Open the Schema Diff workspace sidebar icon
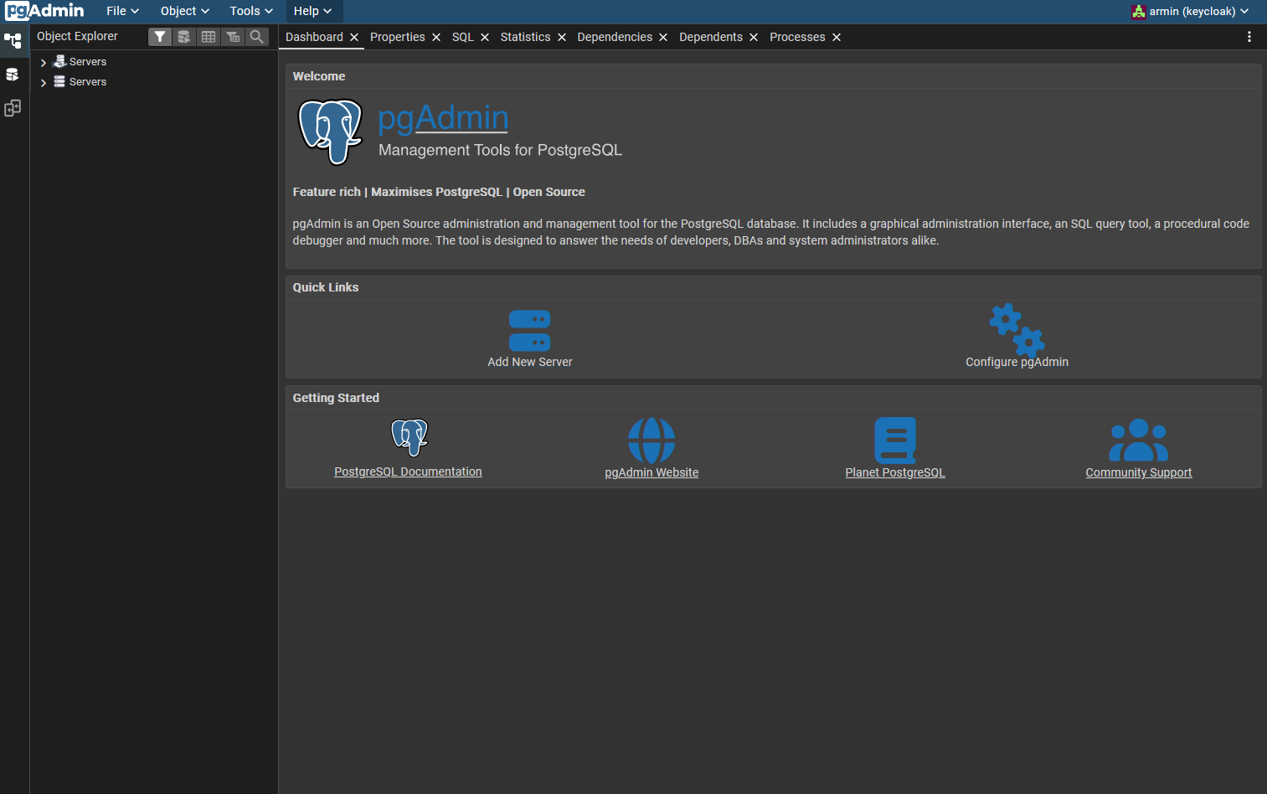This screenshot has height=794, width=1267. [x=13, y=108]
